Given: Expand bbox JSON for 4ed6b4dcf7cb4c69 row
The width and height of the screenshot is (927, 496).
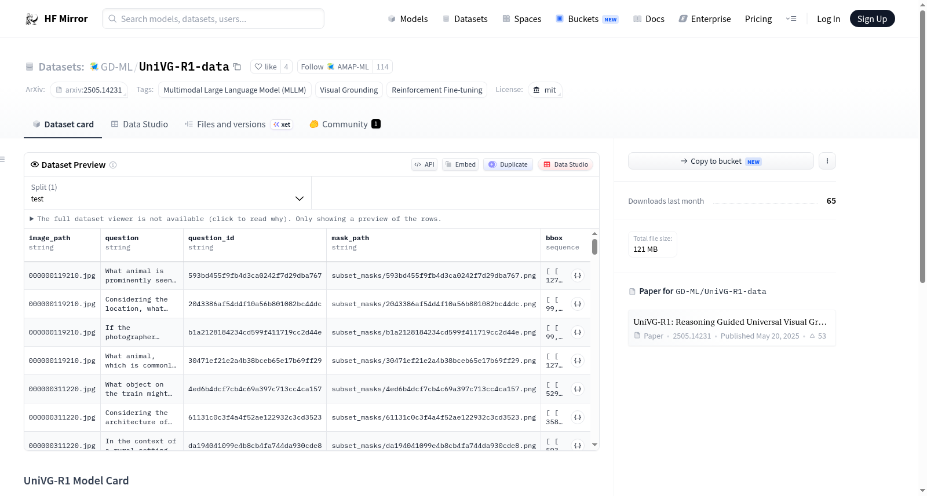Looking at the screenshot, I should [578, 389].
